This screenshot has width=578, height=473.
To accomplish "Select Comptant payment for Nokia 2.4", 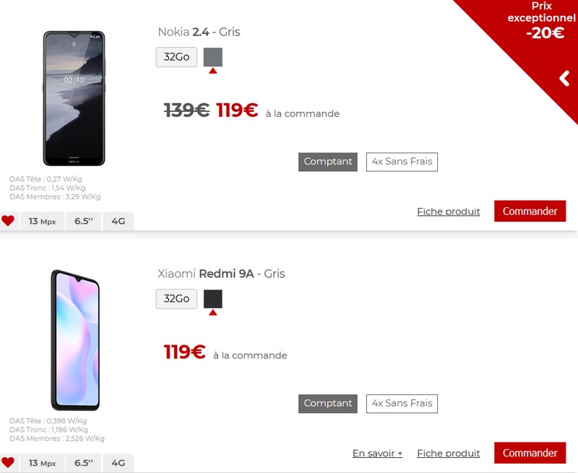I will (x=328, y=162).
